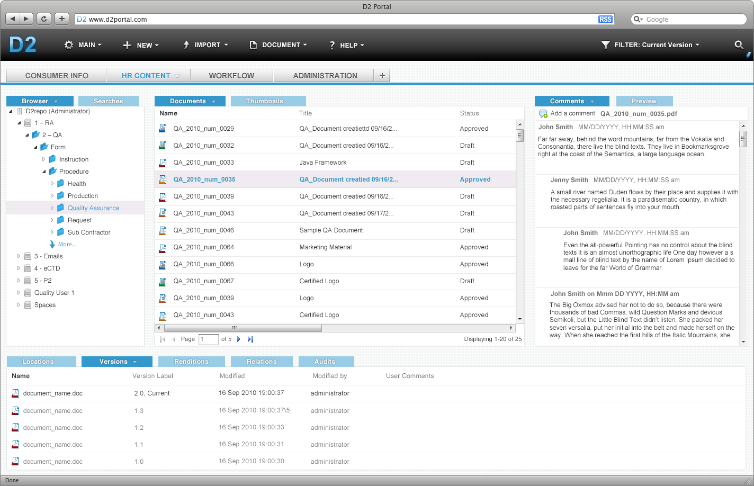Click file icon of QA_2010_num_0067

click(x=163, y=281)
